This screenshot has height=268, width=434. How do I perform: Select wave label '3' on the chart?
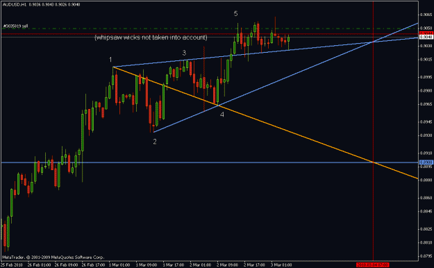[x=184, y=53]
